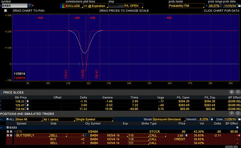The height and width of the screenshot is (148, 241).
Task: Open the 115 strike dropdown
Action: 138,135
